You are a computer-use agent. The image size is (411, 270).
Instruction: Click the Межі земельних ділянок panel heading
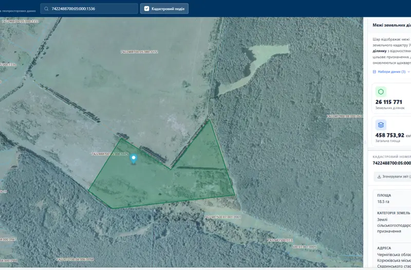click(x=392, y=25)
